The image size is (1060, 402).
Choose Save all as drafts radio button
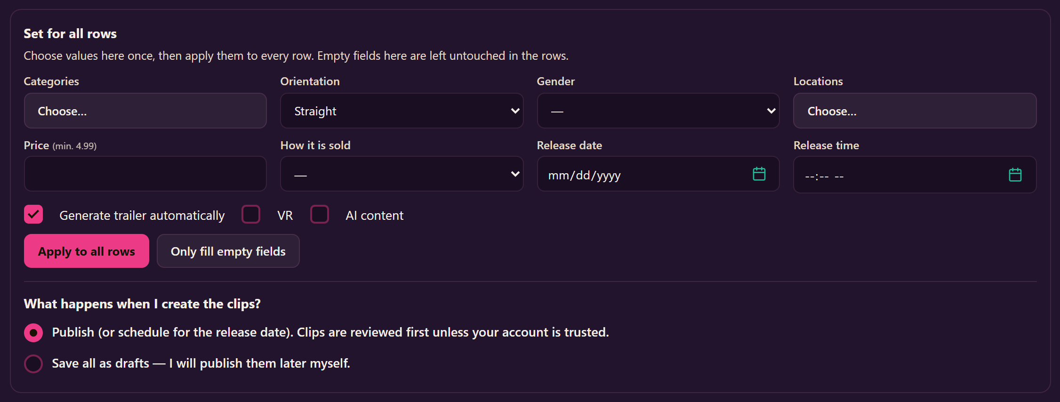point(33,364)
